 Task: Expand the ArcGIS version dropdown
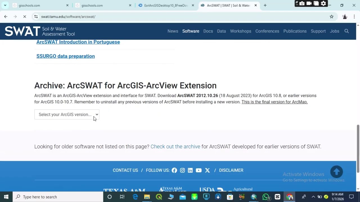point(67,114)
